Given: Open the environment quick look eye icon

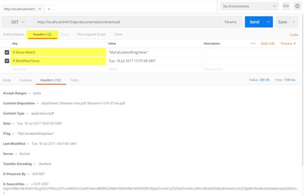Looking at the screenshot, I should pos(286,6).
